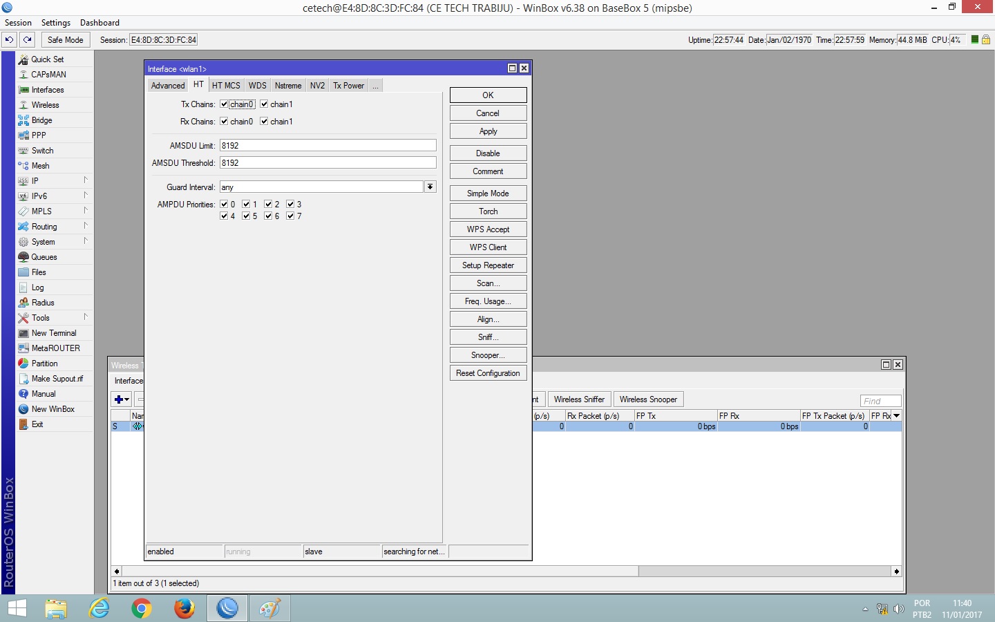Open Quick Set from the sidebar
Viewport: 995px width, 622px height.
(x=47, y=59)
